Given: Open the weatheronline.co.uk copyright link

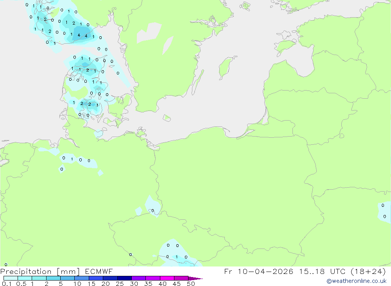Looking at the screenshot, I should pyautogui.click(x=357, y=281).
